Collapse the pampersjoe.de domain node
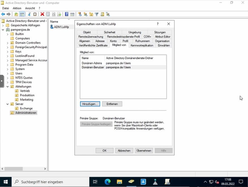The width and height of the screenshot is (248, 187). (x=3, y=29)
